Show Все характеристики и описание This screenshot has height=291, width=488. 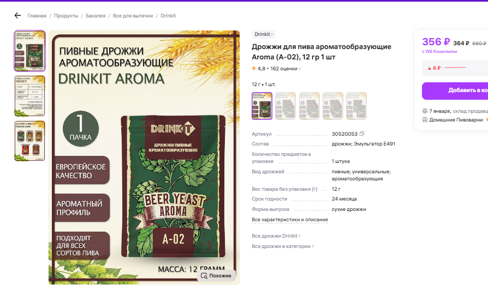tap(290, 220)
